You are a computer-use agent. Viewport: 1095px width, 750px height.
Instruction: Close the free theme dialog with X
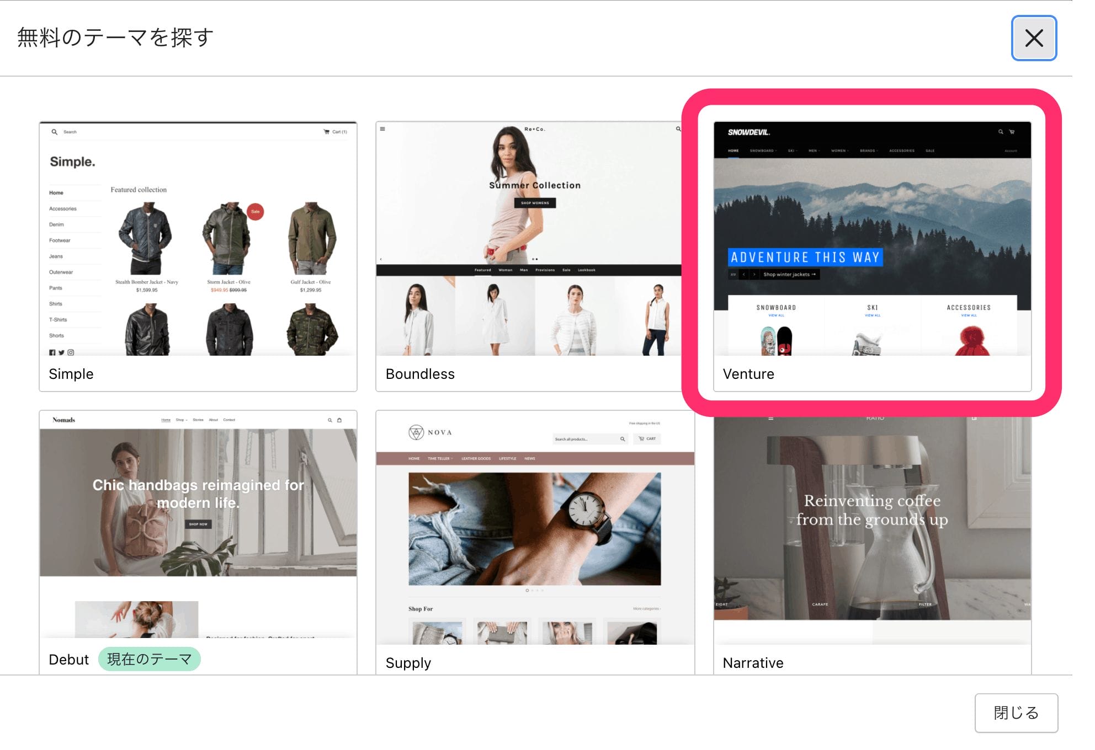(x=1033, y=38)
